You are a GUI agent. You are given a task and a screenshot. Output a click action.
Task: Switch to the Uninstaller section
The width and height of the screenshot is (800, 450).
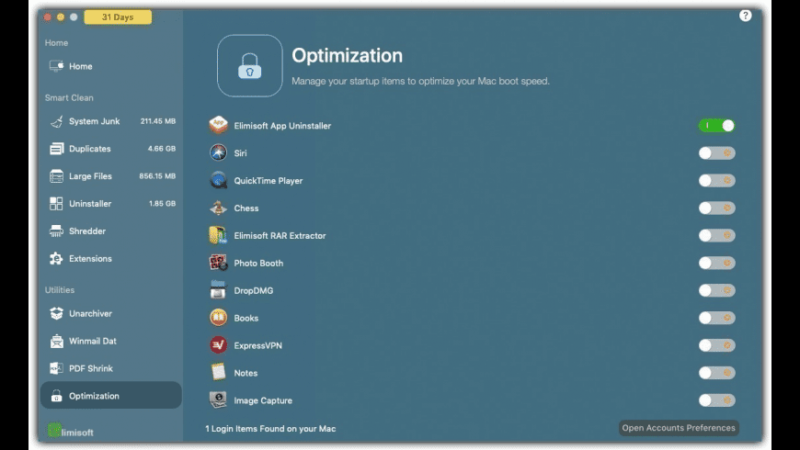click(110, 204)
